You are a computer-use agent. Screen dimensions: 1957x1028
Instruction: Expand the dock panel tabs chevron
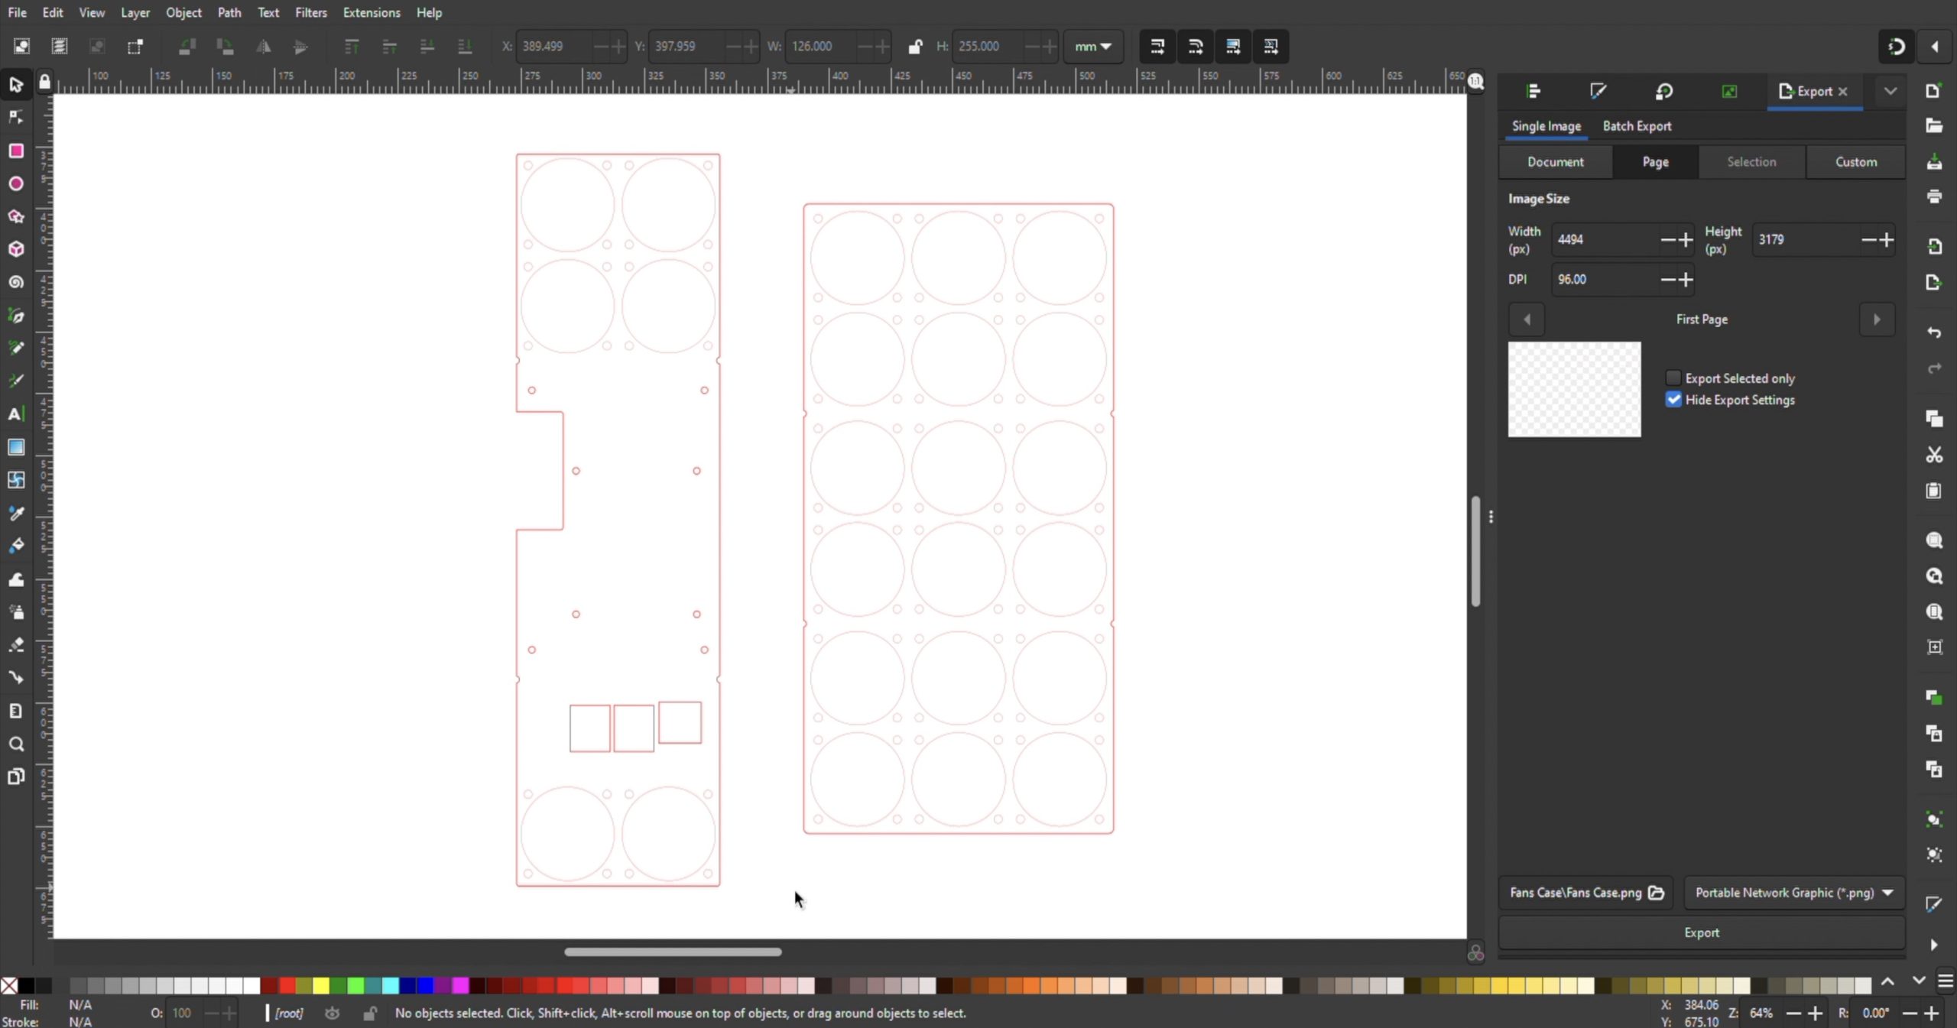coord(1890,91)
